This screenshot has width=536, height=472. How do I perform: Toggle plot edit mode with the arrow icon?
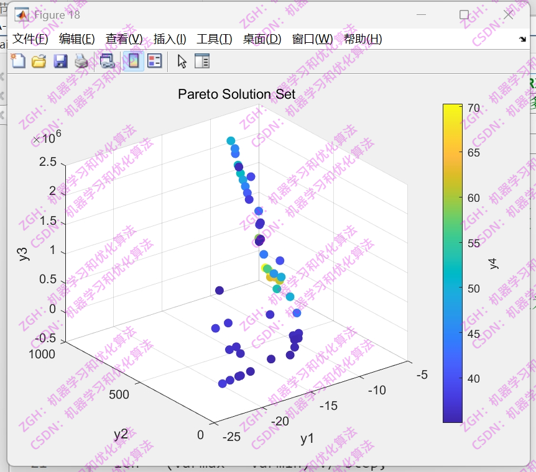[x=180, y=60]
